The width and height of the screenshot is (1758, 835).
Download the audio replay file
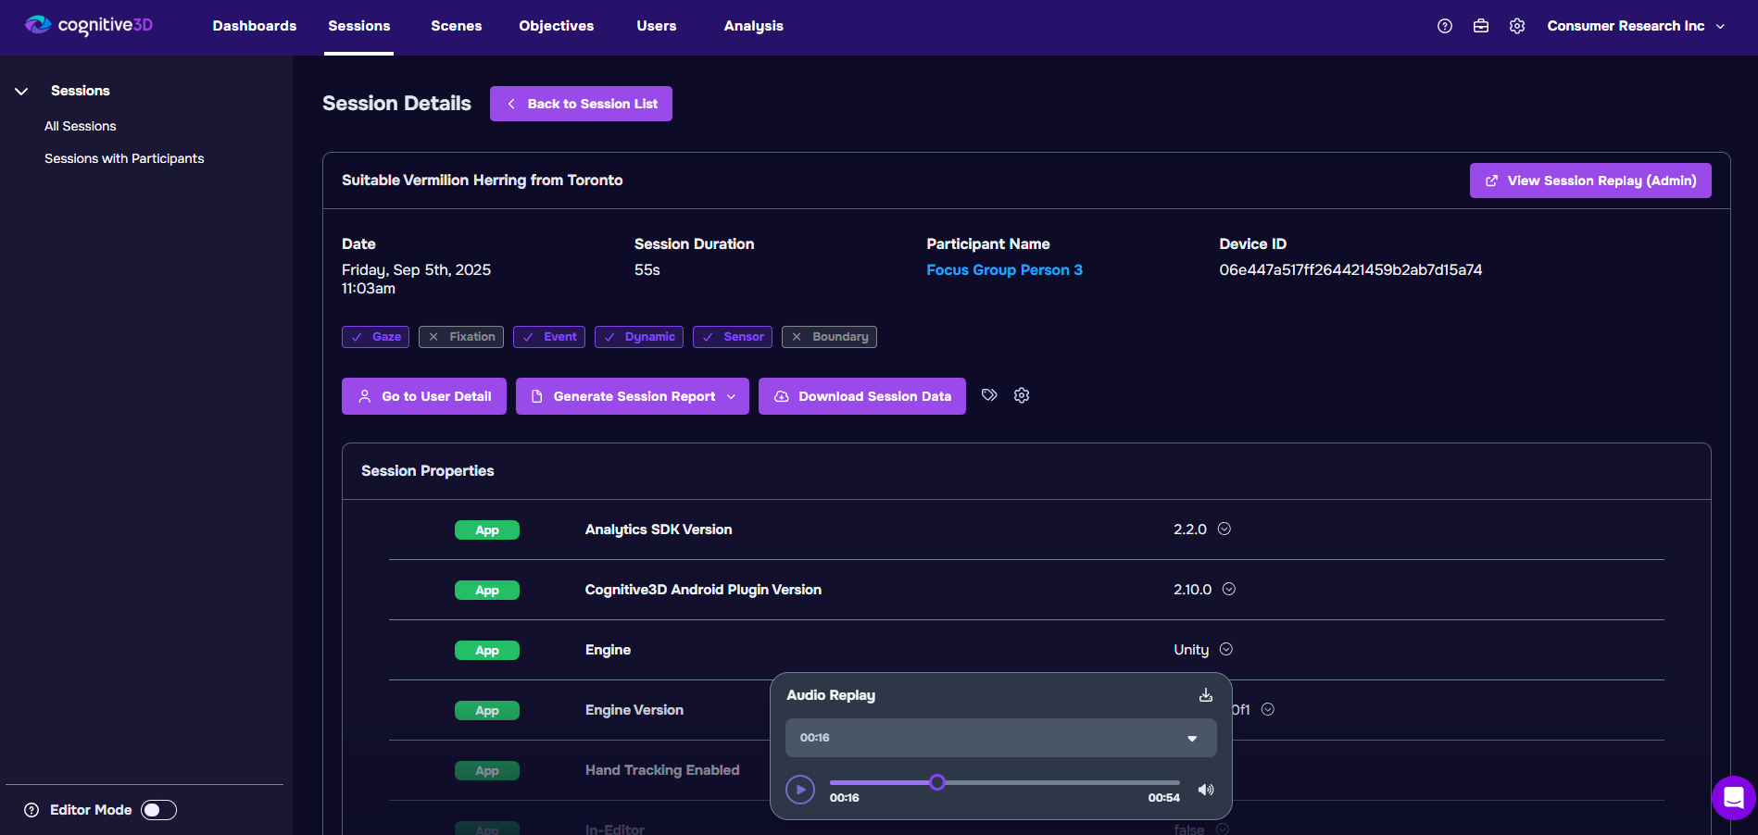[1205, 695]
